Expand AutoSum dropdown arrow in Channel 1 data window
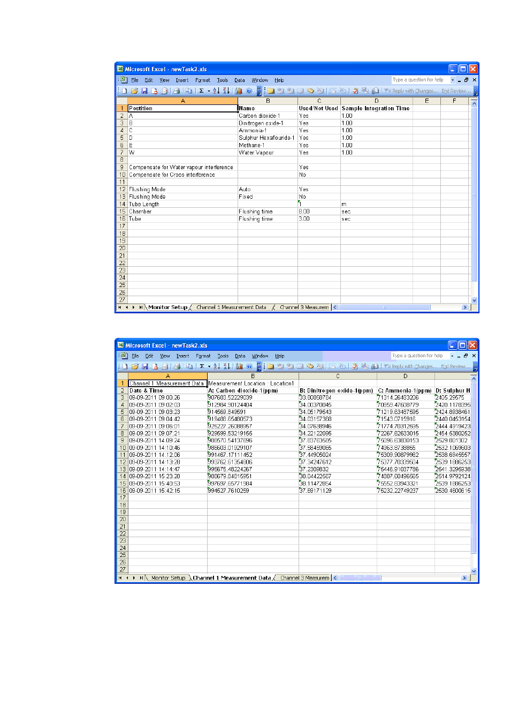The image size is (511, 723). [x=209, y=367]
